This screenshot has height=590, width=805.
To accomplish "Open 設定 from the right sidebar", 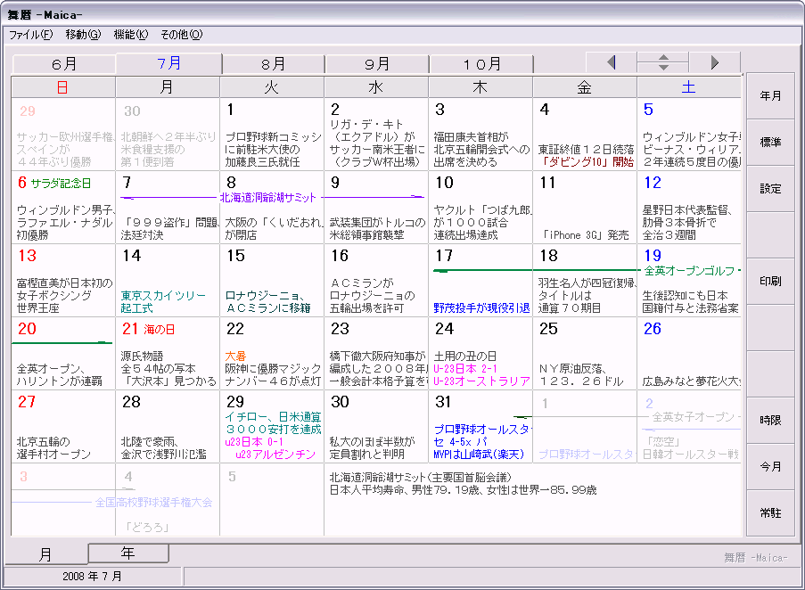I will [x=770, y=189].
